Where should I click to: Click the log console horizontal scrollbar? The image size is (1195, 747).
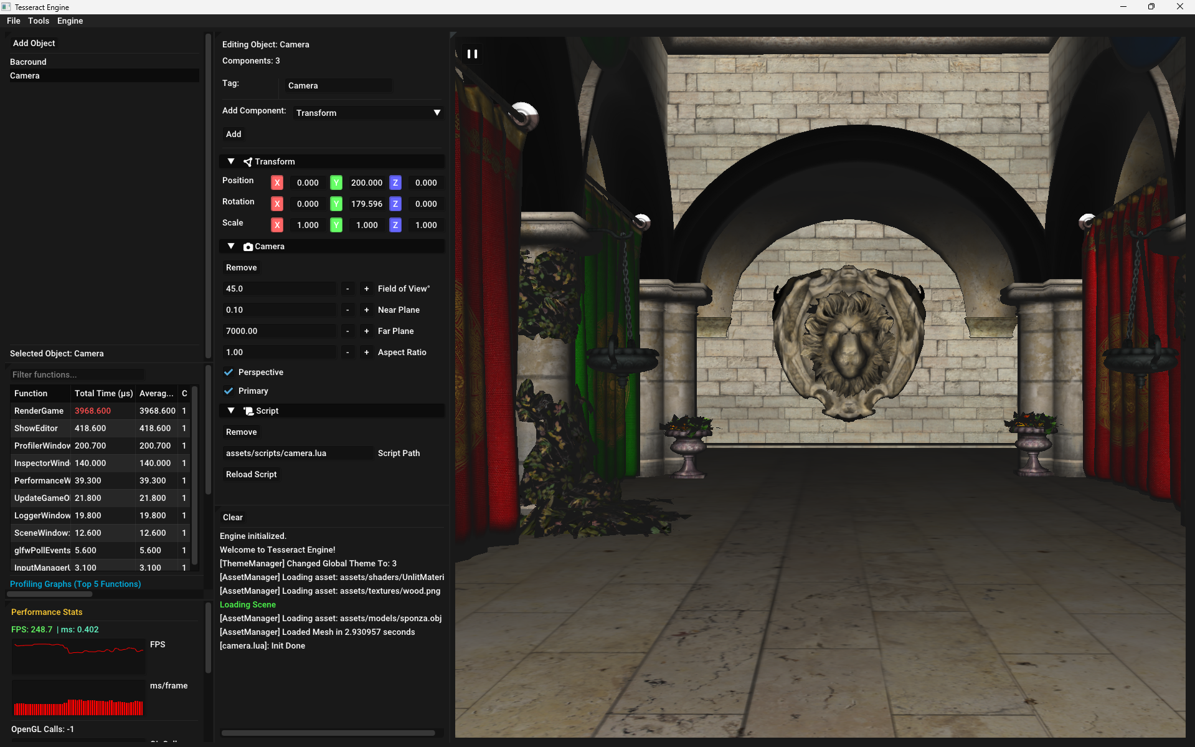pyautogui.click(x=328, y=733)
